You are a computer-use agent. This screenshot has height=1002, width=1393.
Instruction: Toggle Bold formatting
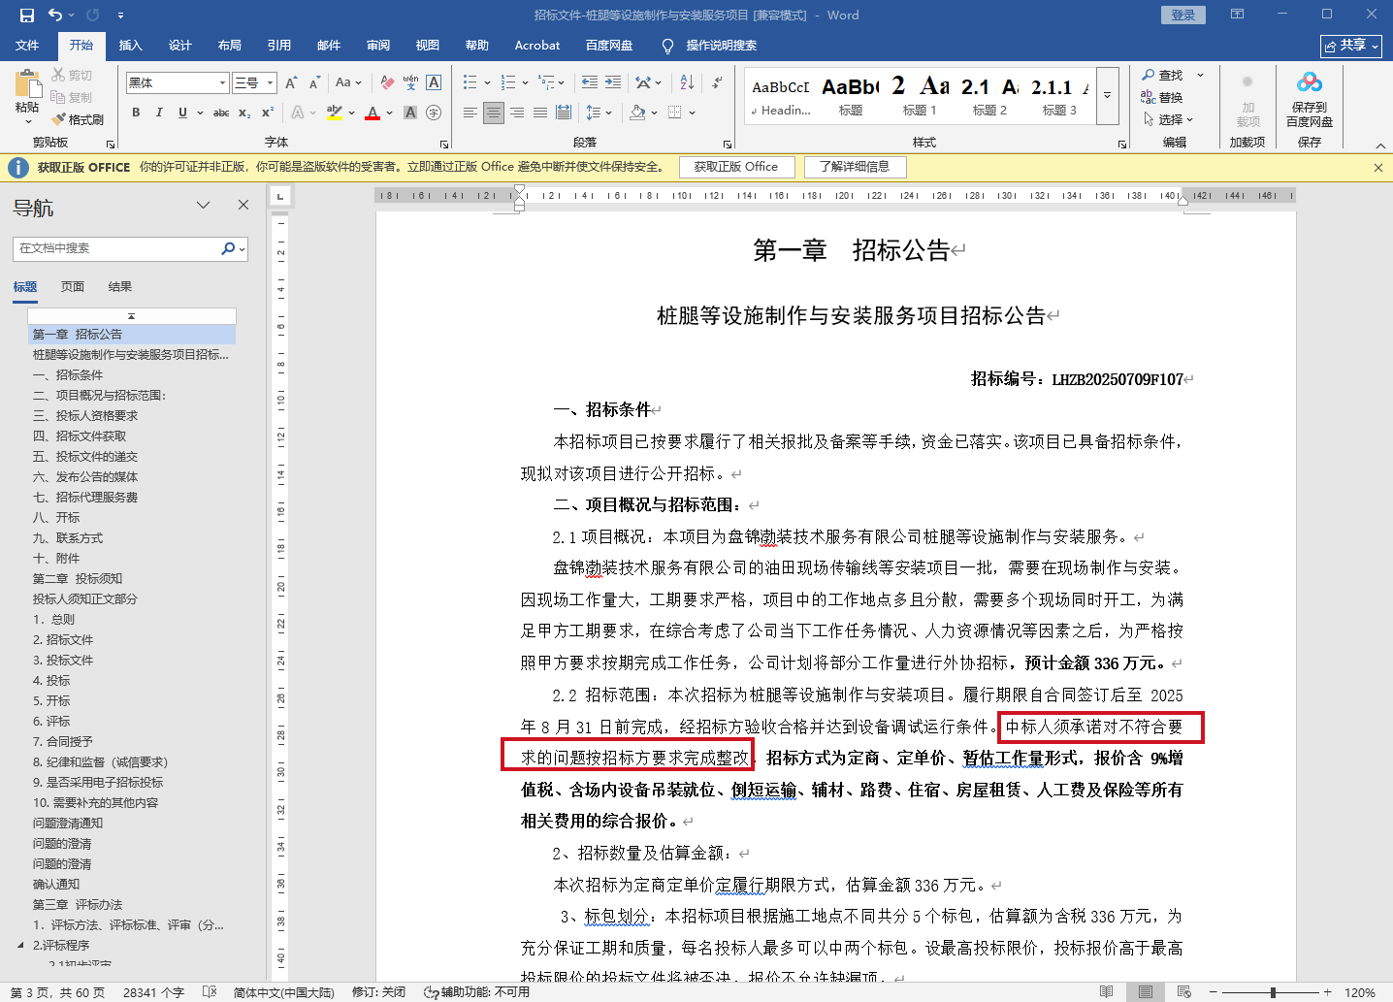(x=136, y=113)
